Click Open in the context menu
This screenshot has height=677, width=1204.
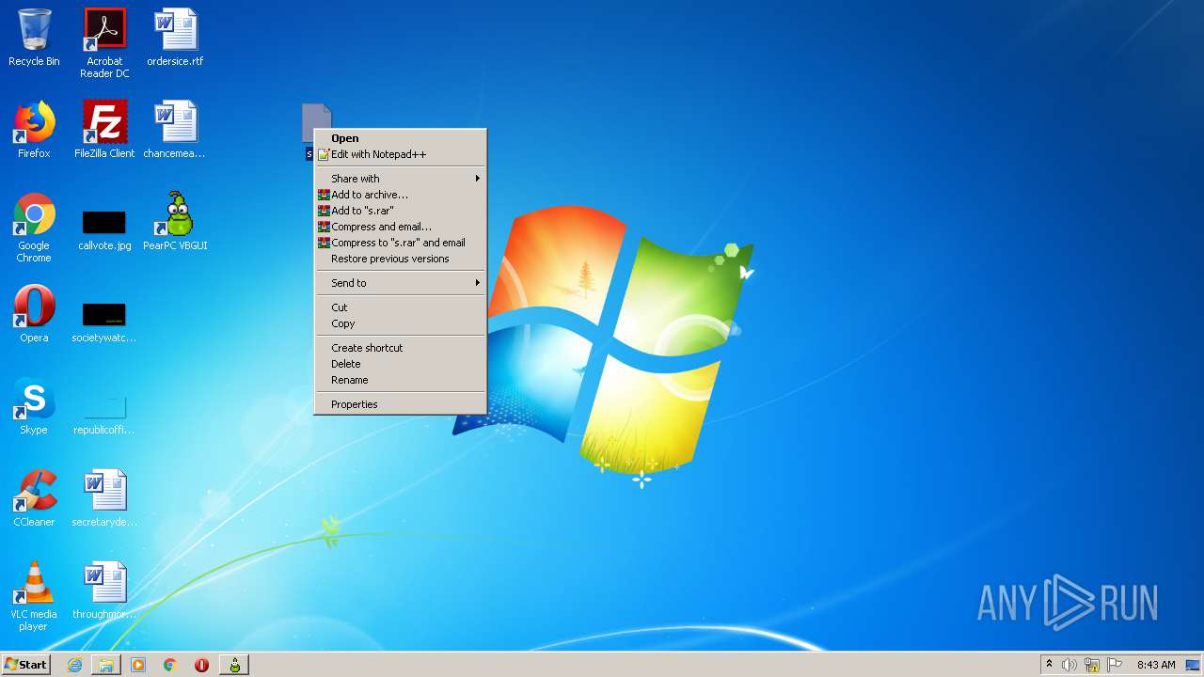coord(400,138)
